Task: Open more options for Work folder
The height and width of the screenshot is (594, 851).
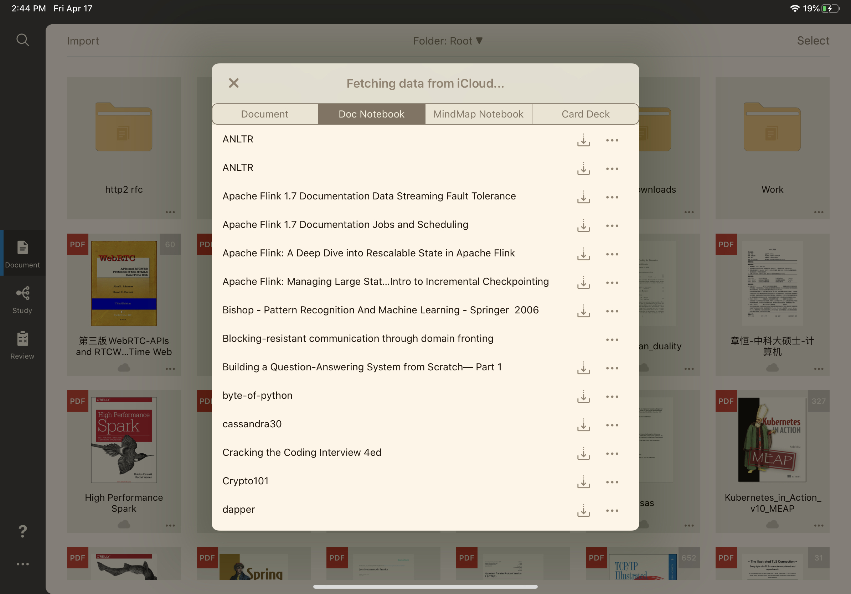Action: click(818, 212)
